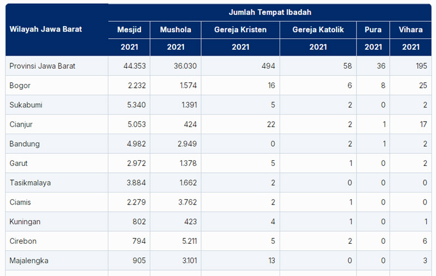Select the Provinsi Jawa Barat row label
This screenshot has height=276, width=436.
[43, 66]
